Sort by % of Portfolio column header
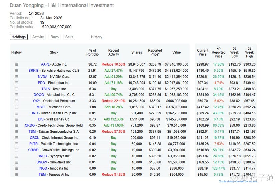 (x=92, y=52)
